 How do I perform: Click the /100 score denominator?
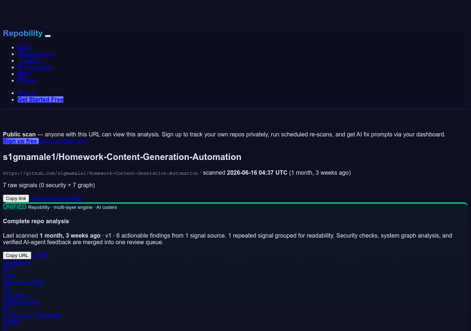(8, 275)
